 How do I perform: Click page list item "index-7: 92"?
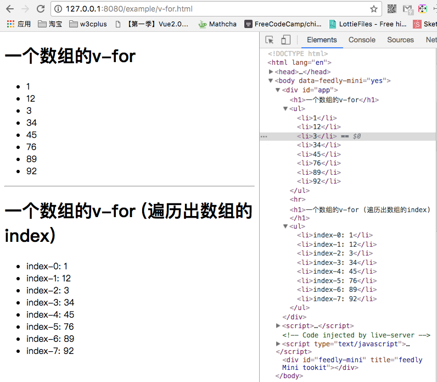[50, 351]
